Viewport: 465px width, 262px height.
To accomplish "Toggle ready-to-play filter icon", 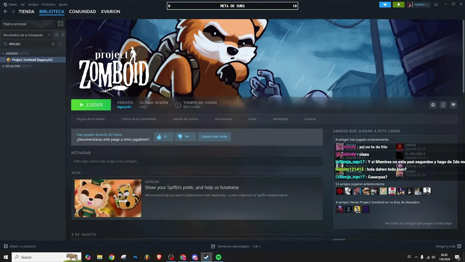I will point(63,35).
